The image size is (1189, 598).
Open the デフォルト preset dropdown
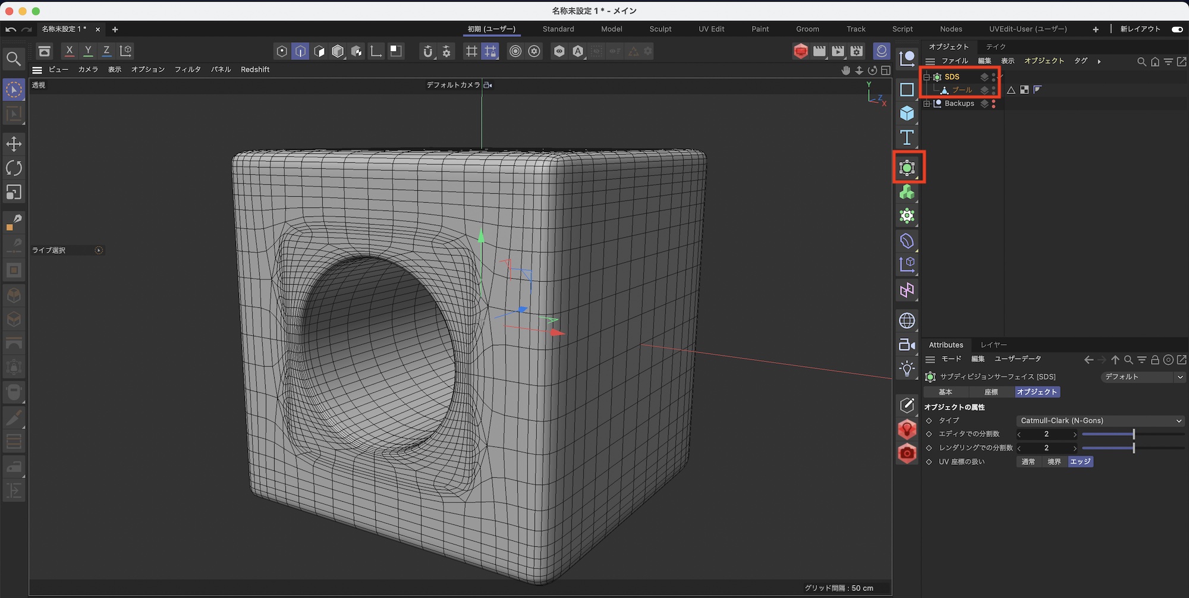1143,377
